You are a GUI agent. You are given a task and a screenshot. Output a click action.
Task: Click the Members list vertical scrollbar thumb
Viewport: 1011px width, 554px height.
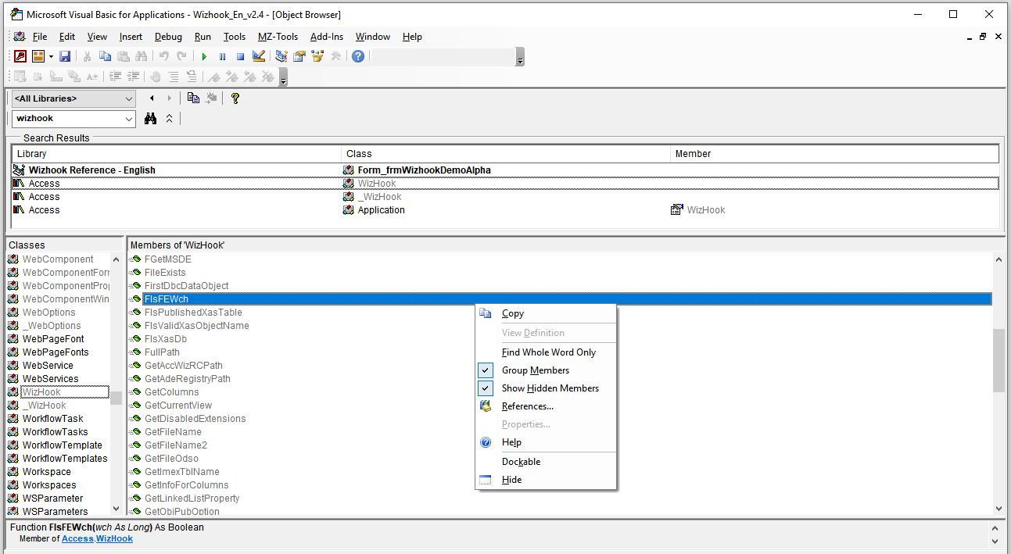pos(998,360)
